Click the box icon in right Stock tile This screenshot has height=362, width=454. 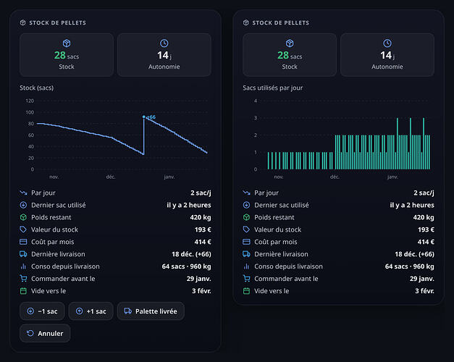pos(290,43)
